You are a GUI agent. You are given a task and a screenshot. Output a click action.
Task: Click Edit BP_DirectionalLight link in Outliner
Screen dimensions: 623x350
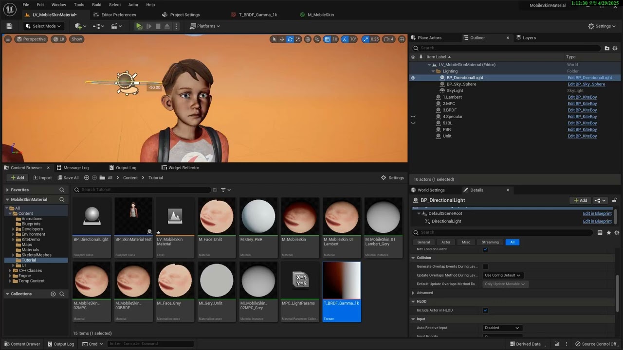tap(590, 78)
